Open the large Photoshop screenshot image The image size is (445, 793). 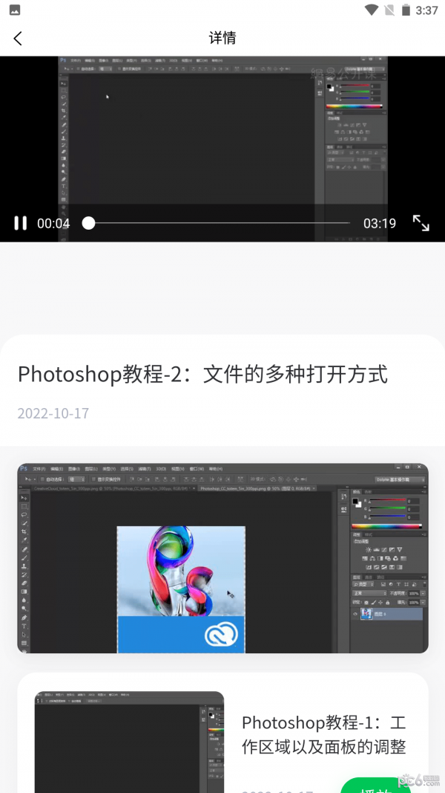coord(222,558)
